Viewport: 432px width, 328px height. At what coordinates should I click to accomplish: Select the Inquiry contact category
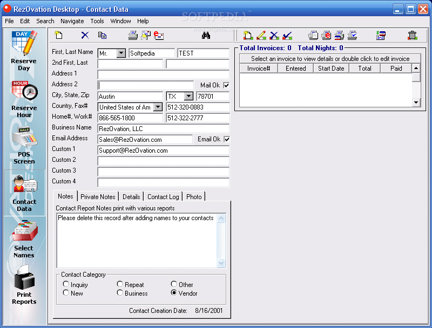pos(66,284)
